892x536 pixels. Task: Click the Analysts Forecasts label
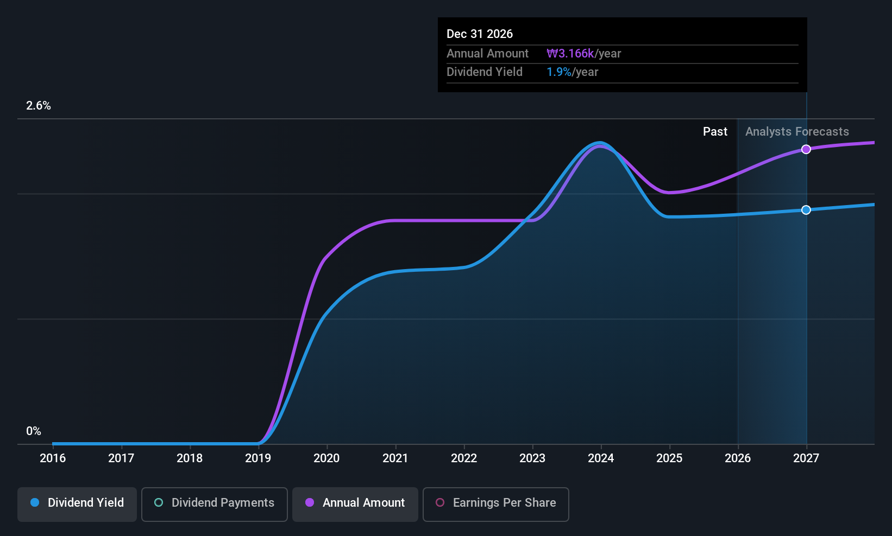pos(797,132)
